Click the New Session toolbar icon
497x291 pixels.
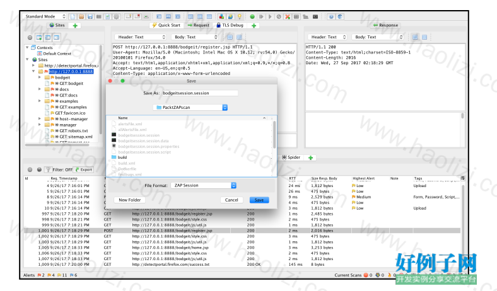73,16
